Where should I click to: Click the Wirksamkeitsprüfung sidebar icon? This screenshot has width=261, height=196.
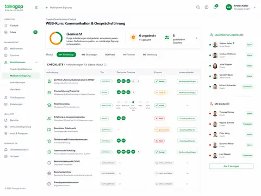tap(6, 127)
